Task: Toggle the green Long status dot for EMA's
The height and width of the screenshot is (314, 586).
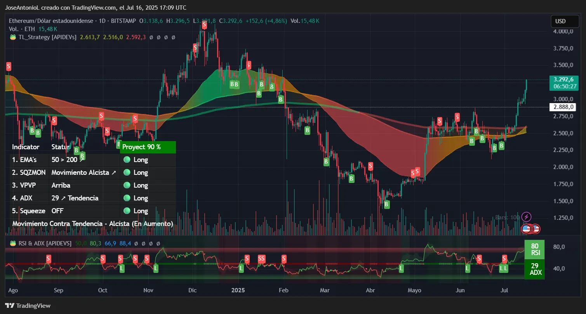Action: coord(127,159)
